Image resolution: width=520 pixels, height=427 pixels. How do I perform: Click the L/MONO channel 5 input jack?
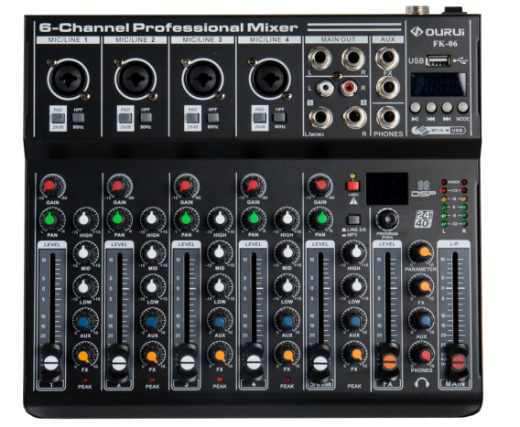[x=320, y=117]
